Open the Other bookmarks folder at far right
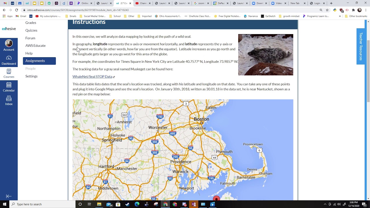 (x=356, y=16)
